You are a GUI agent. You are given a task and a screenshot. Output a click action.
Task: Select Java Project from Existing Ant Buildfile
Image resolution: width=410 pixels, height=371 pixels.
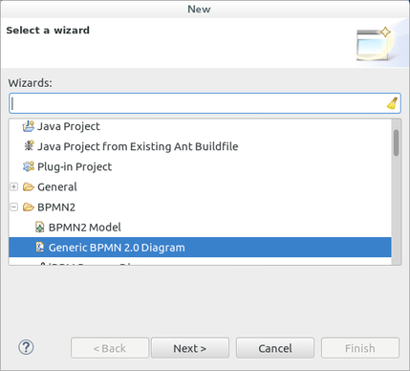(x=138, y=146)
